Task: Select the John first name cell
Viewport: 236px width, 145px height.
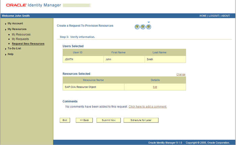Action: 124,59
